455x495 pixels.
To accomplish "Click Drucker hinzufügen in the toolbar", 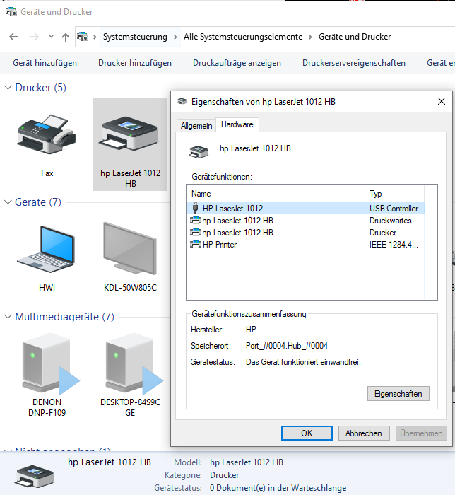I will [x=135, y=63].
